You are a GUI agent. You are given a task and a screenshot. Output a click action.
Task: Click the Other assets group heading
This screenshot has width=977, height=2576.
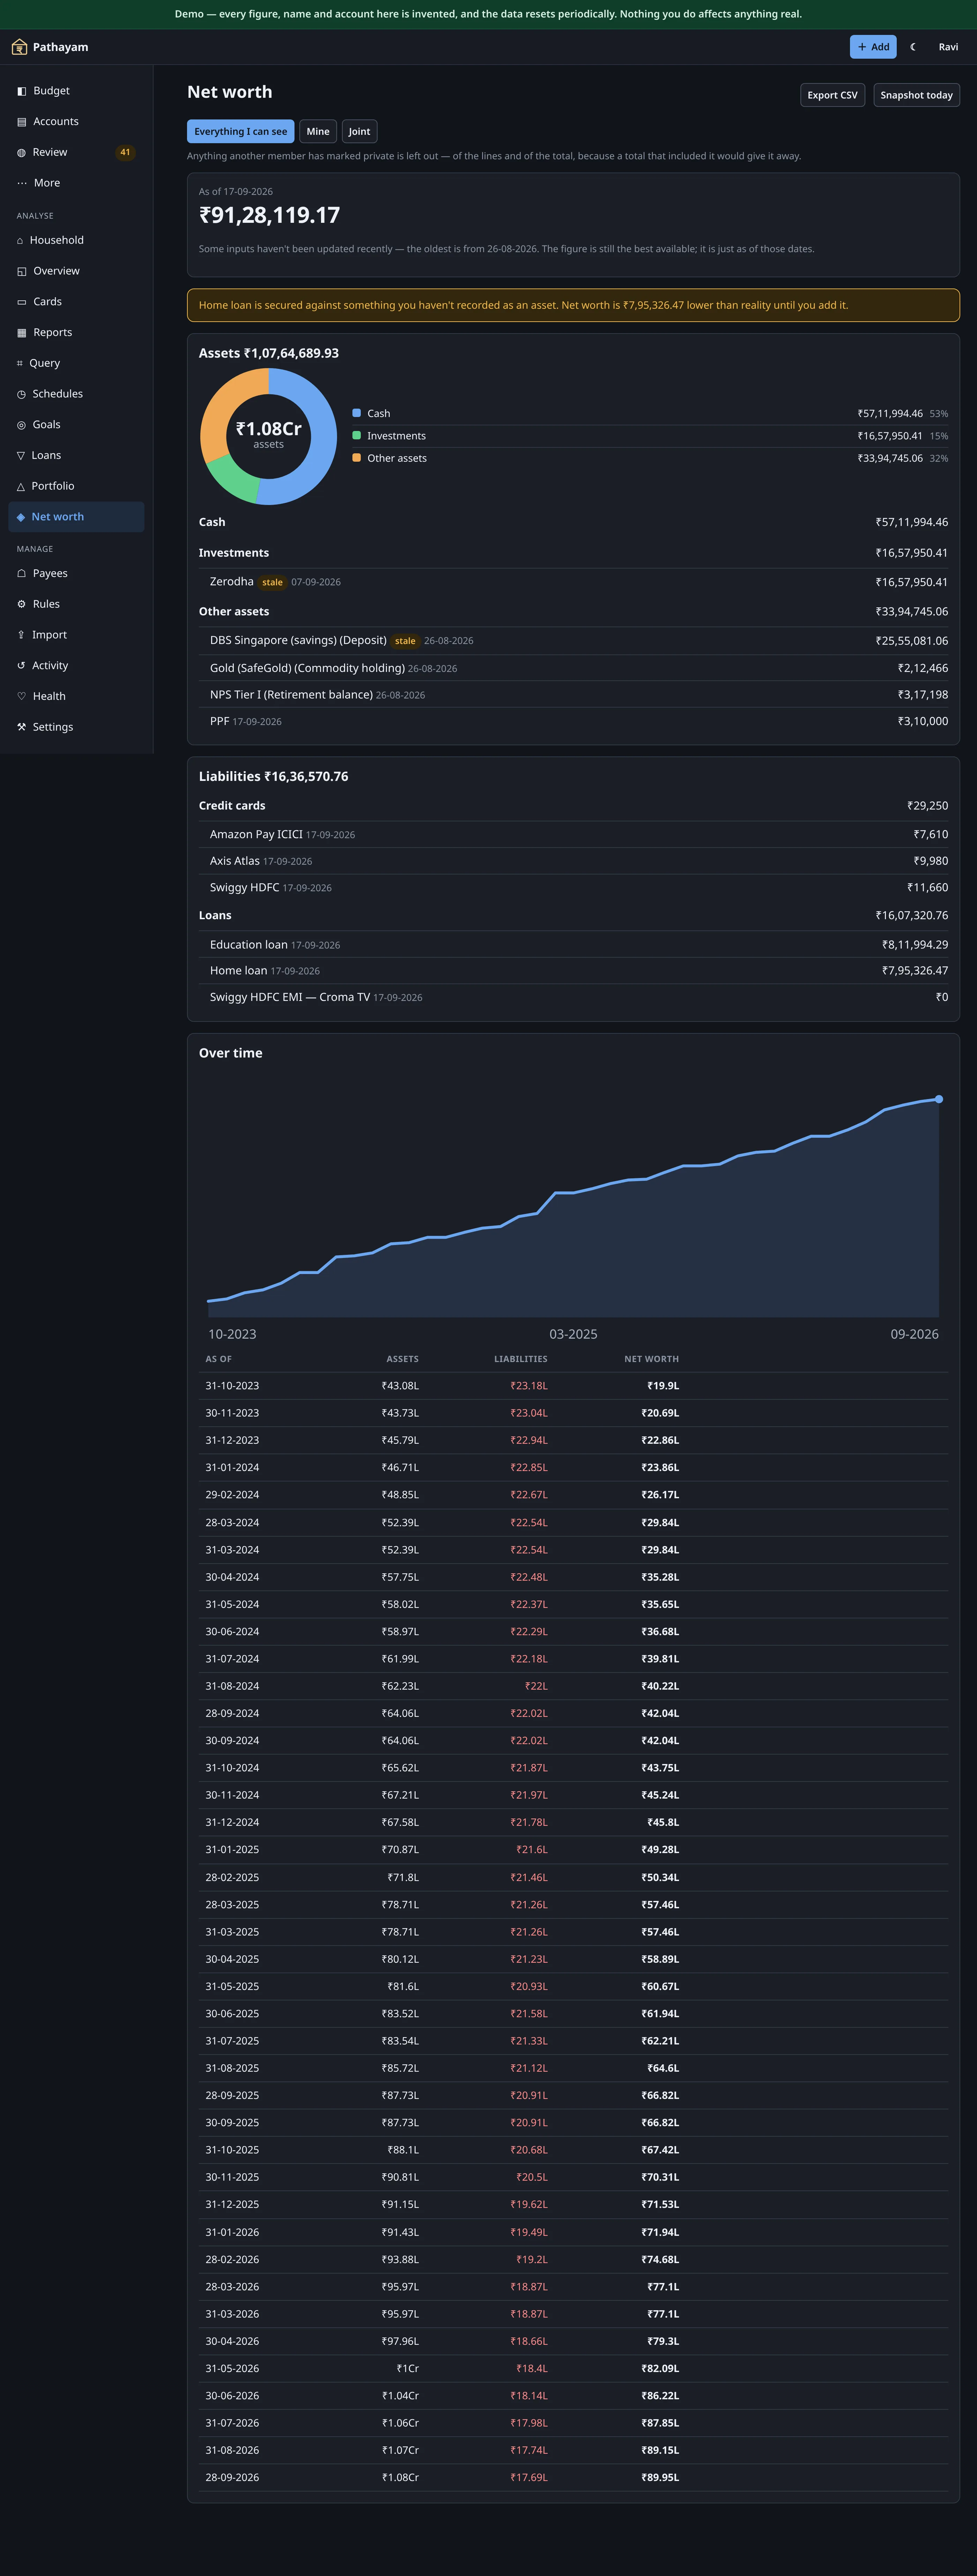[x=234, y=612]
